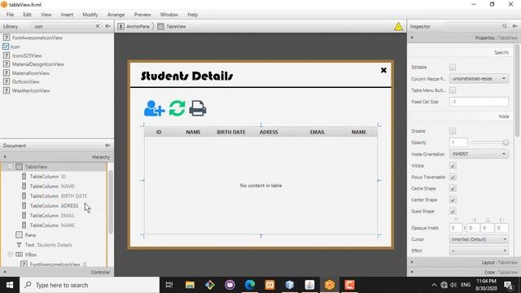Click the yellow warning triangle icon
Screen dimensions: 521x293
click(398, 27)
